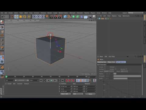146x110 pixels.
Task: Enable the Soft Selection Enable checkbox
Action: 105,67
